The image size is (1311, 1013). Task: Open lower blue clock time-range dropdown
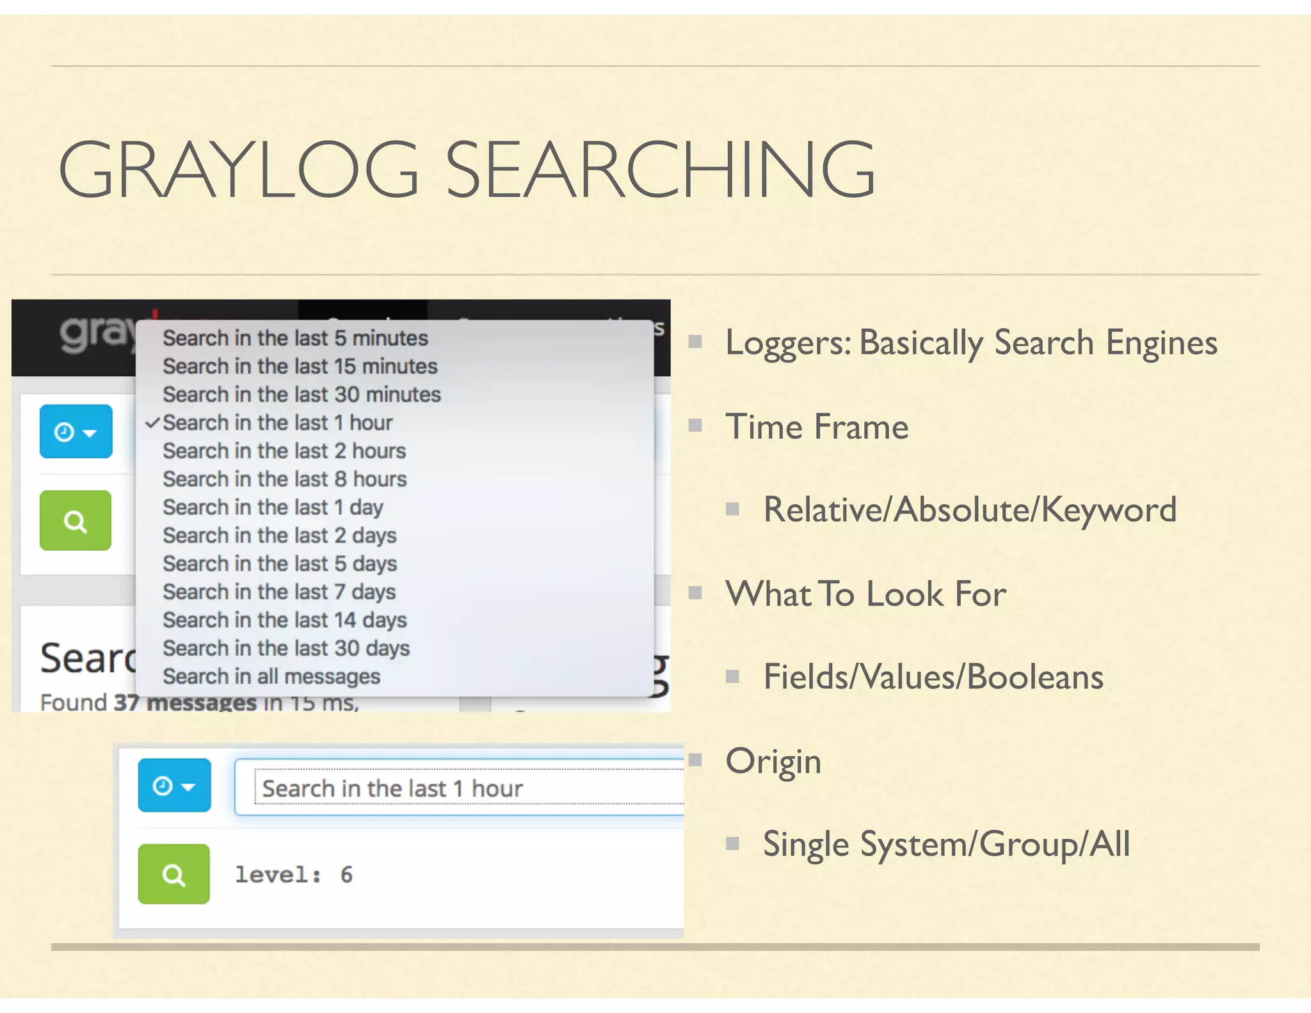(174, 785)
